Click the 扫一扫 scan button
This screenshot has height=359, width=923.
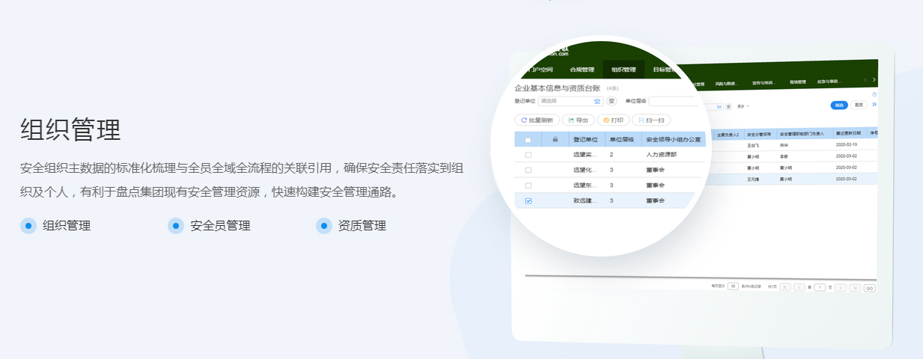coord(651,120)
